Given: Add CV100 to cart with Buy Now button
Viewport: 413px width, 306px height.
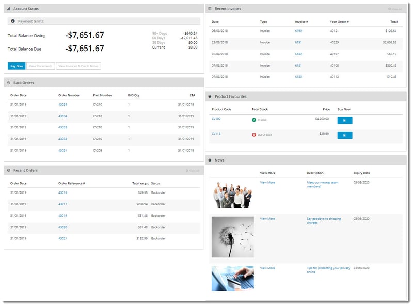Looking at the screenshot, I should pos(345,120).
